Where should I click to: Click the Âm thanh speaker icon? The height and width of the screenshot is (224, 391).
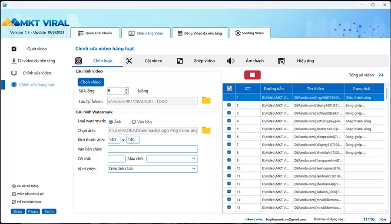(231, 61)
